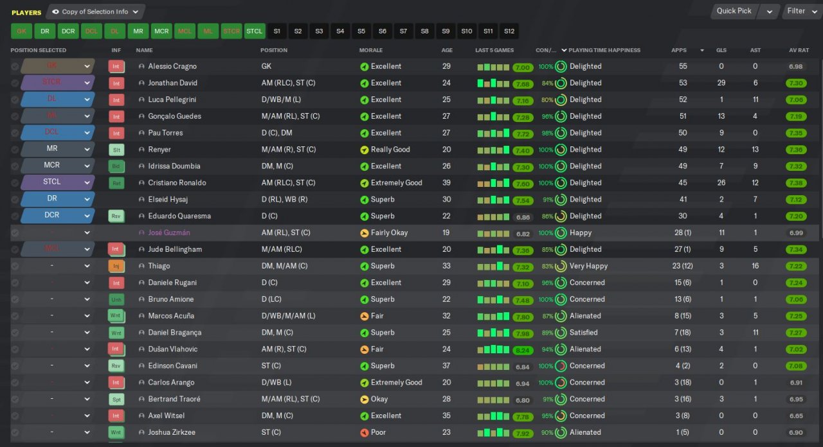Sort by the Morale column header
823x447 pixels.
click(370, 50)
